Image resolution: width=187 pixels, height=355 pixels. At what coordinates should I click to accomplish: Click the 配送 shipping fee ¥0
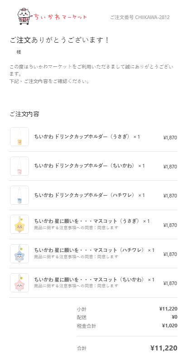[174, 317]
